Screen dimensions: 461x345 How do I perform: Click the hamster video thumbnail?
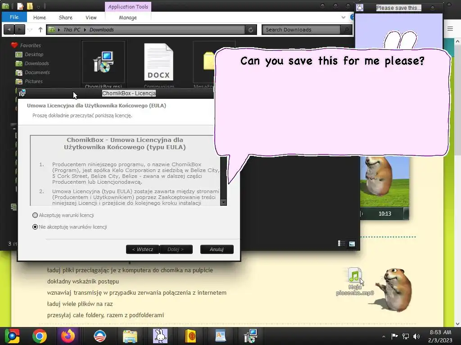[x=384, y=181]
